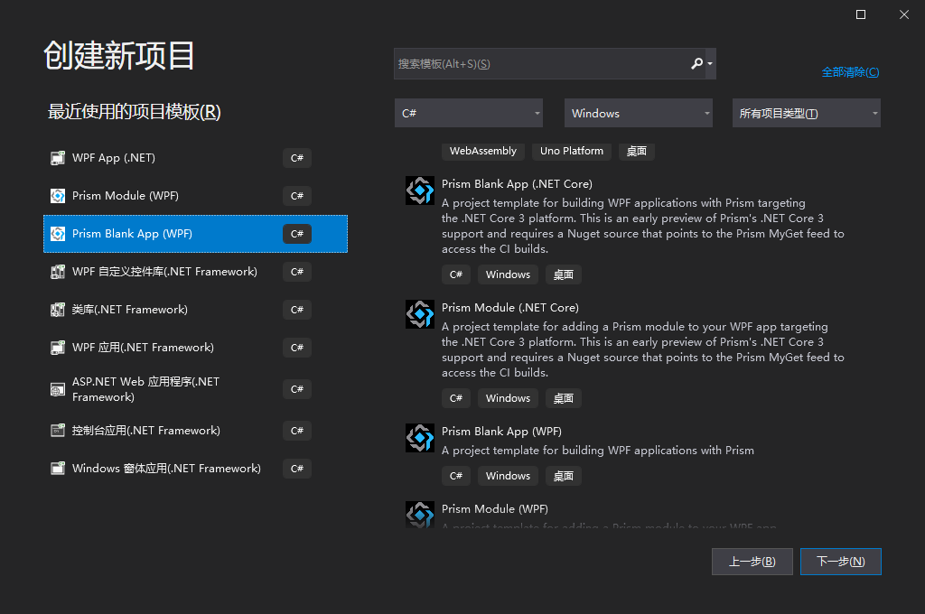The image size is (925, 614).
Task: Click the search magnifier icon
Action: (696, 63)
